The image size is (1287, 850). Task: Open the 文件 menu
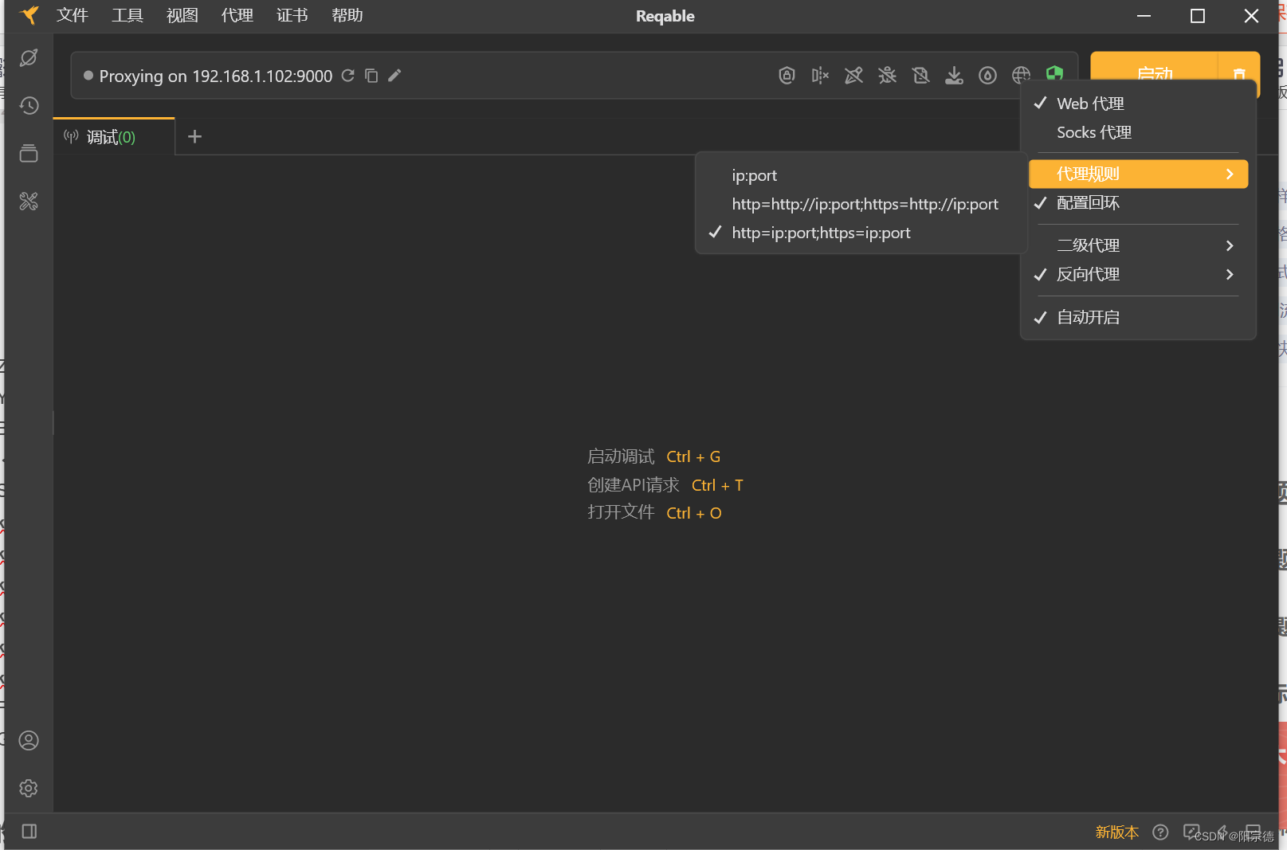(73, 15)
